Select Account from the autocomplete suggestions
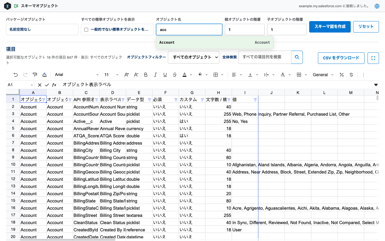This screenshot has height=241, width=385. tap(215, 42)
